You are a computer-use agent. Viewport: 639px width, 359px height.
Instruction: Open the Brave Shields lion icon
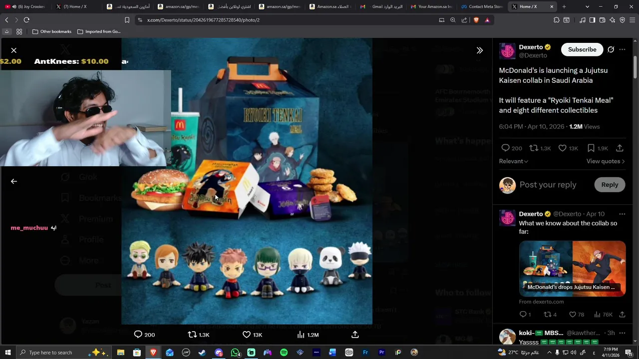pyautogui.click(x=476, y=20)
